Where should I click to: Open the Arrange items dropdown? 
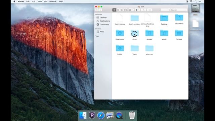(x=131, y=10)
